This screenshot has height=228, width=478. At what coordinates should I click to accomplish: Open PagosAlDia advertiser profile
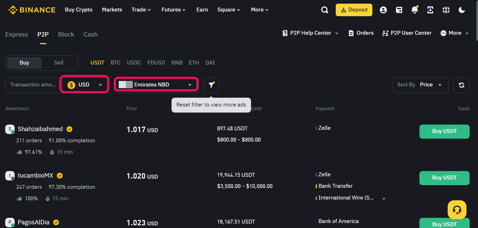coord(34,222)
